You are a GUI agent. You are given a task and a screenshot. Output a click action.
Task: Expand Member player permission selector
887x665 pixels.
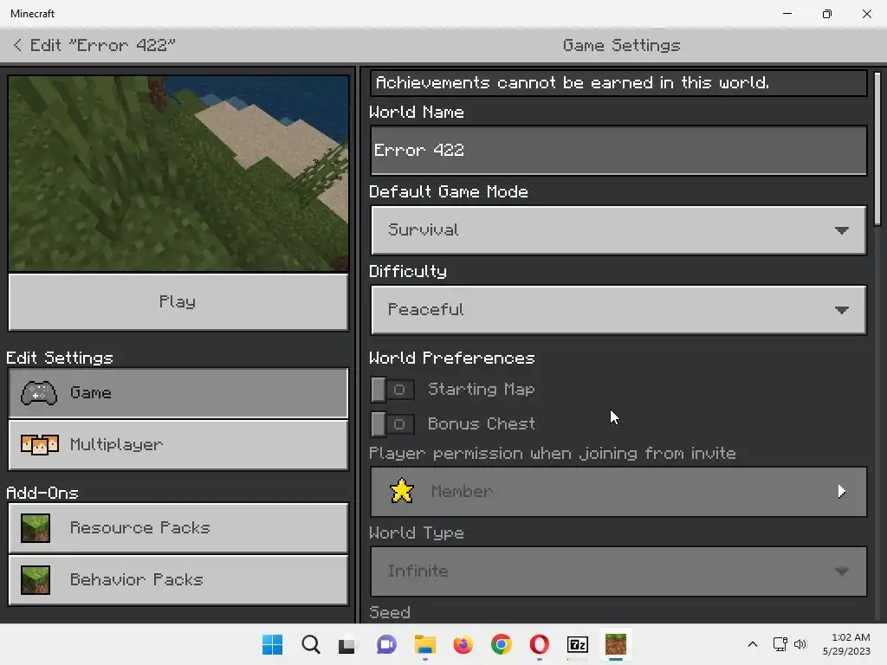tap(618, 492)
